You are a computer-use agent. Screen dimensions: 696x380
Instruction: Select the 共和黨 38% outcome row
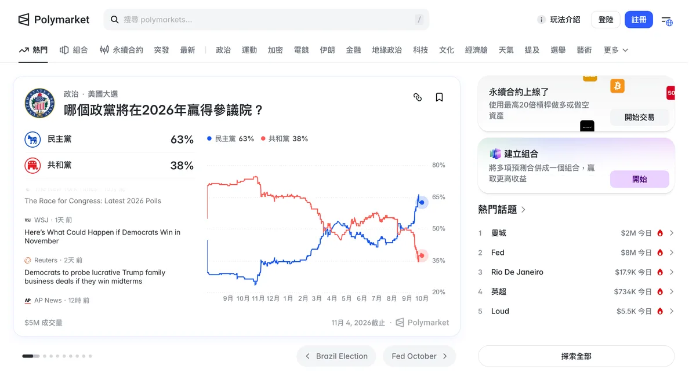[x=109, y=166]
